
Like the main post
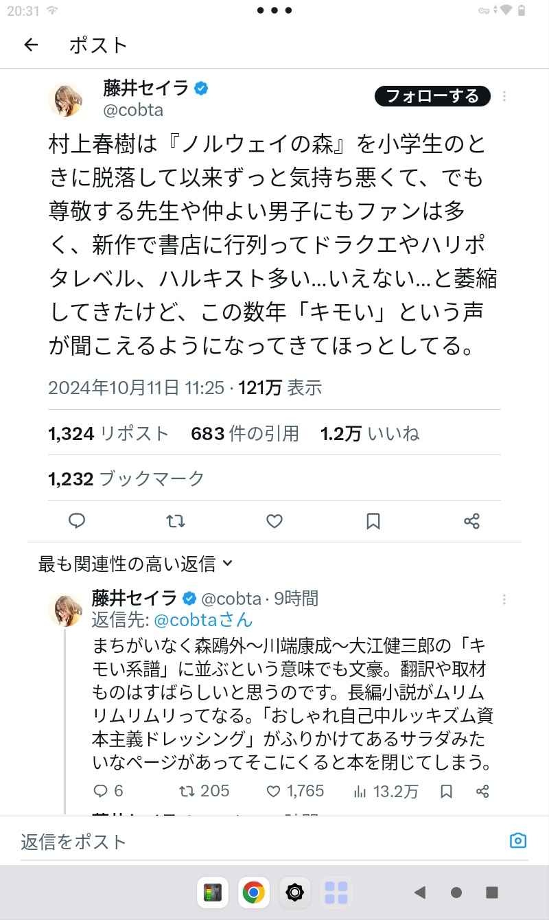coord(274,521)
